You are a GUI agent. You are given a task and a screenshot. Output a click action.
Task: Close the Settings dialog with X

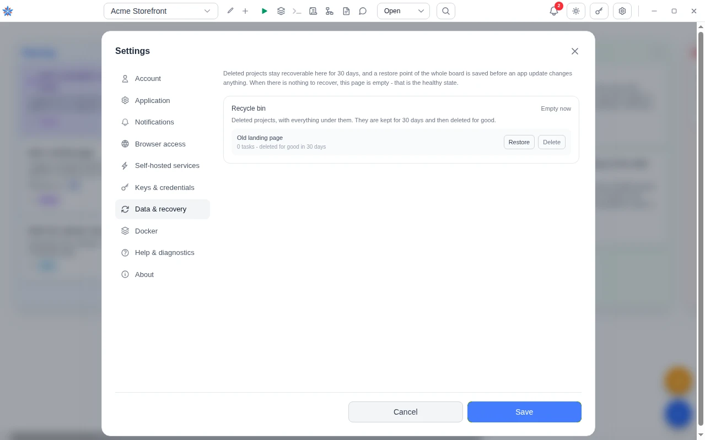tap(575, 51)
